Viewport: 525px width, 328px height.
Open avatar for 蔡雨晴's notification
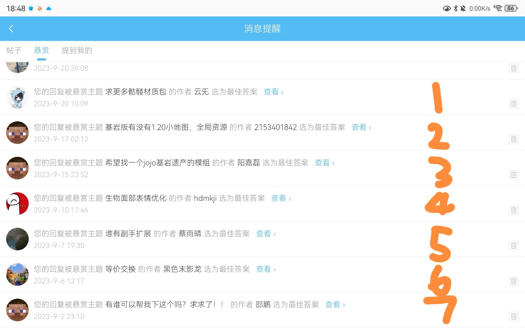coord(17,239)
